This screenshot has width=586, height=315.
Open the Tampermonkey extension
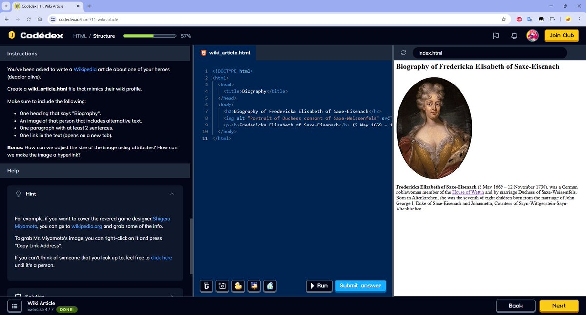pyautogui.click(x=541, y=19)
